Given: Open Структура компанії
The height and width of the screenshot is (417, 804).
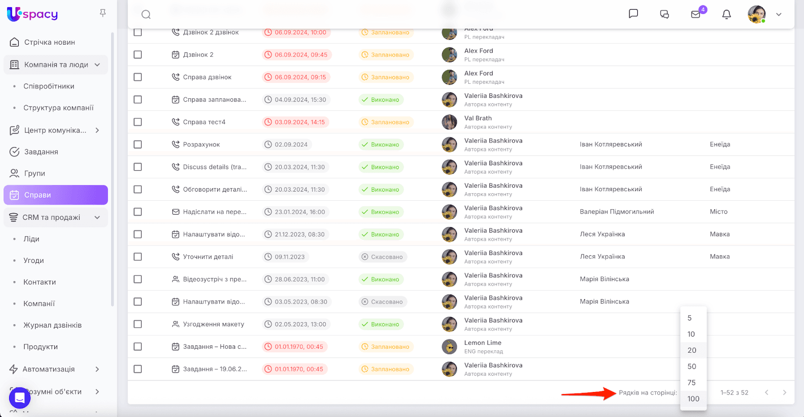Looking at the screenshot, I should (x=58, y=108).
